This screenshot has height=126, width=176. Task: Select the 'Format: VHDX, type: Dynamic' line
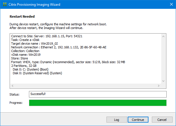[x=68, y=62]
